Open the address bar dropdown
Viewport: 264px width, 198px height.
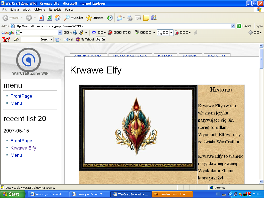pos(233,26)
